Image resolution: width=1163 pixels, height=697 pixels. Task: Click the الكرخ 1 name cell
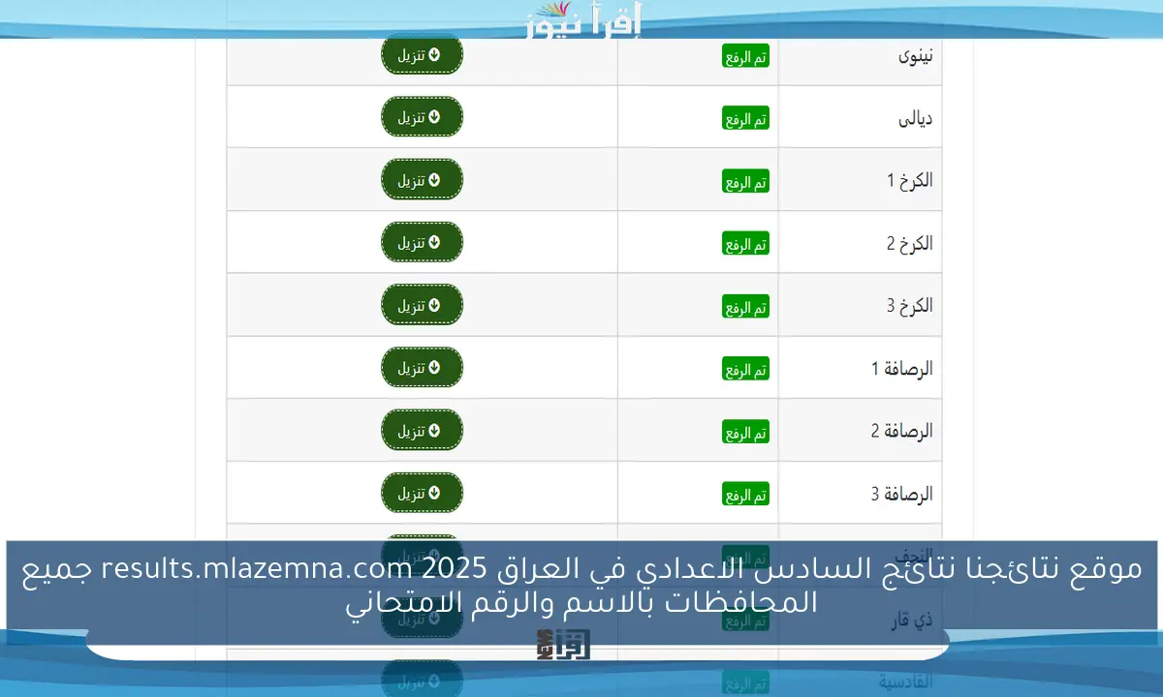coord(860,180)
